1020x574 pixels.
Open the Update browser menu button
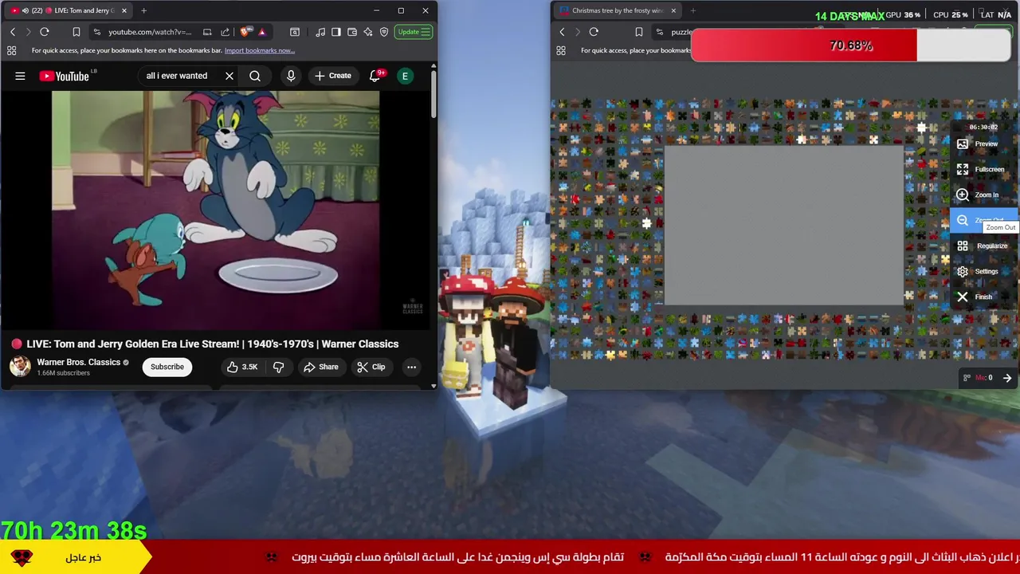[414, 32]
